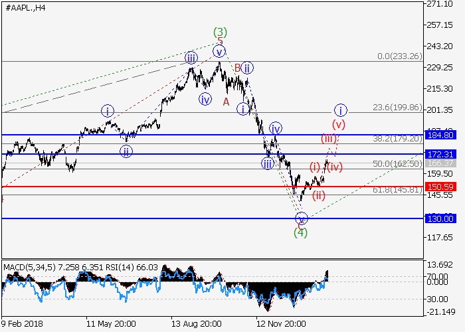This screenshot has height=332, width=465.
Task: Click the 11 May 20:00 date label
Action: pyautogui.click(x=111, y=324)
